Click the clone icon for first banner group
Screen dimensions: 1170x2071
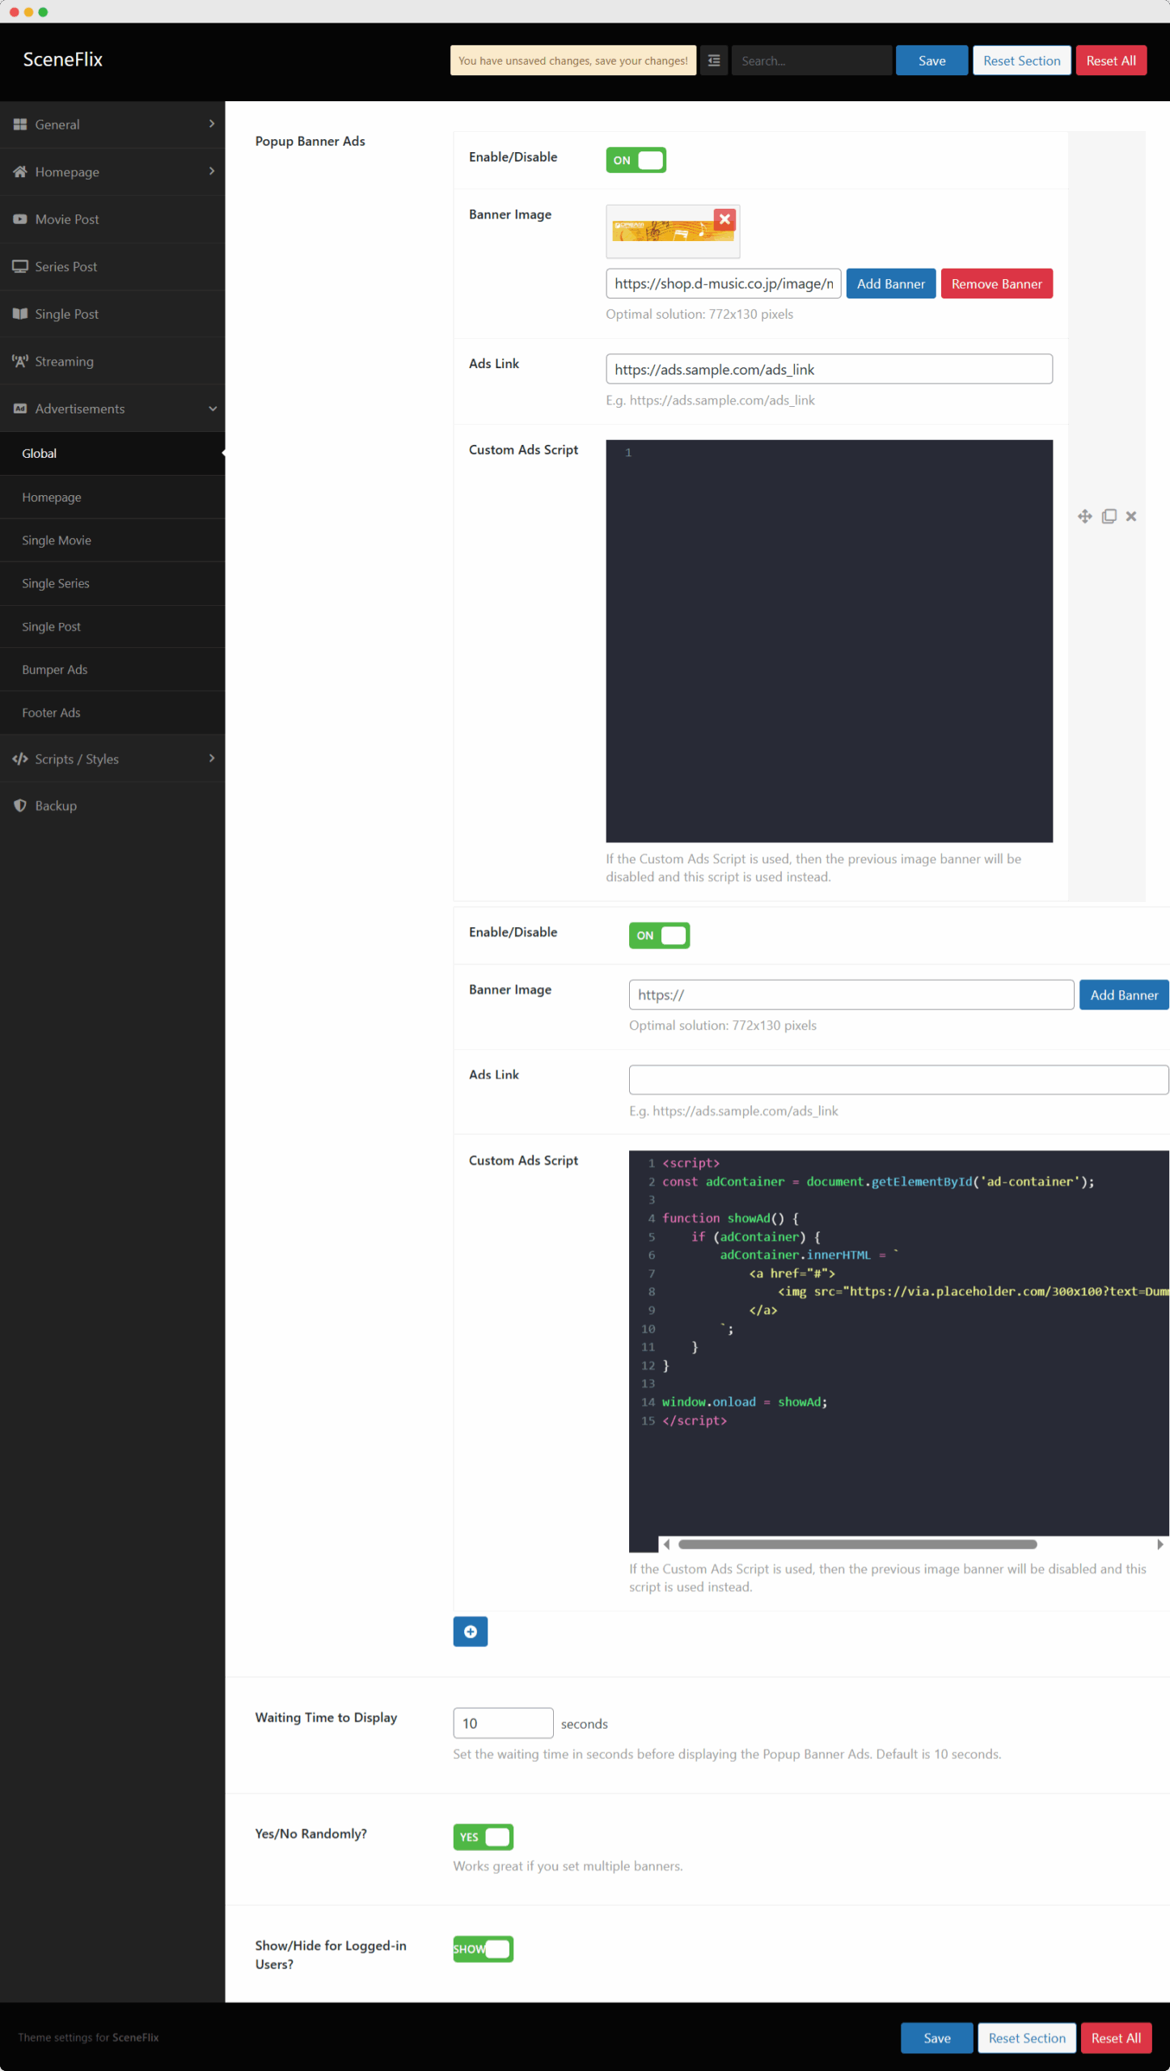1109,516
